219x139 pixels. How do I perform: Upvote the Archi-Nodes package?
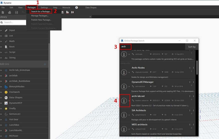pyautogui.click(x=190, y=68)
